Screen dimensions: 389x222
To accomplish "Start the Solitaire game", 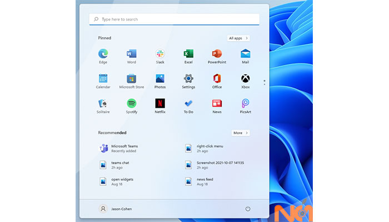I will 103,106.
